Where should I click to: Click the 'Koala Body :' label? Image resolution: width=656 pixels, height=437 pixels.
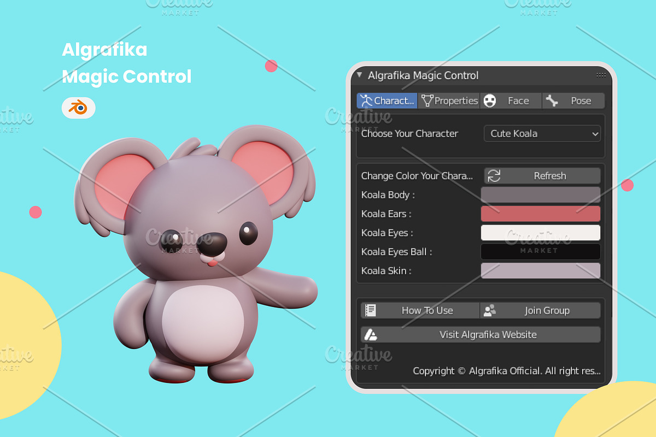(388, 195)
